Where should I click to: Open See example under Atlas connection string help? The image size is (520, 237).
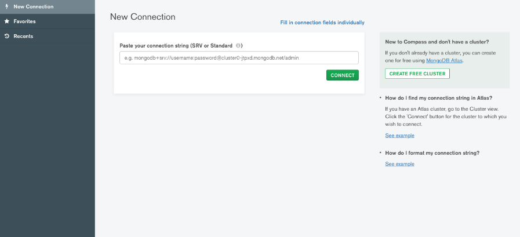[x=399, y=136]
